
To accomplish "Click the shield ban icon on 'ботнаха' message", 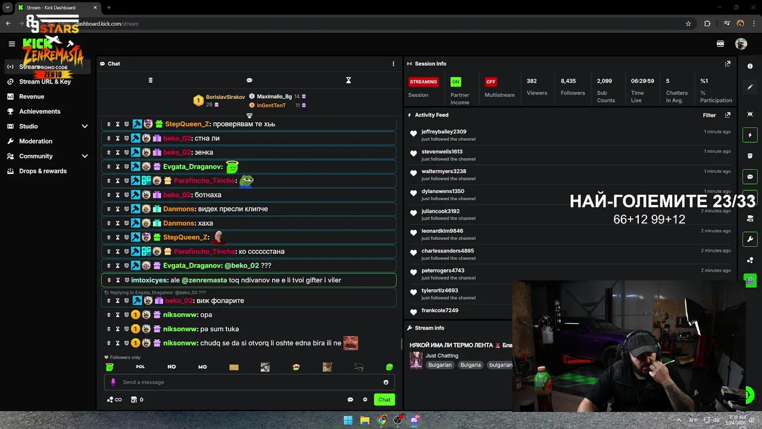I will tap(126, 195).
